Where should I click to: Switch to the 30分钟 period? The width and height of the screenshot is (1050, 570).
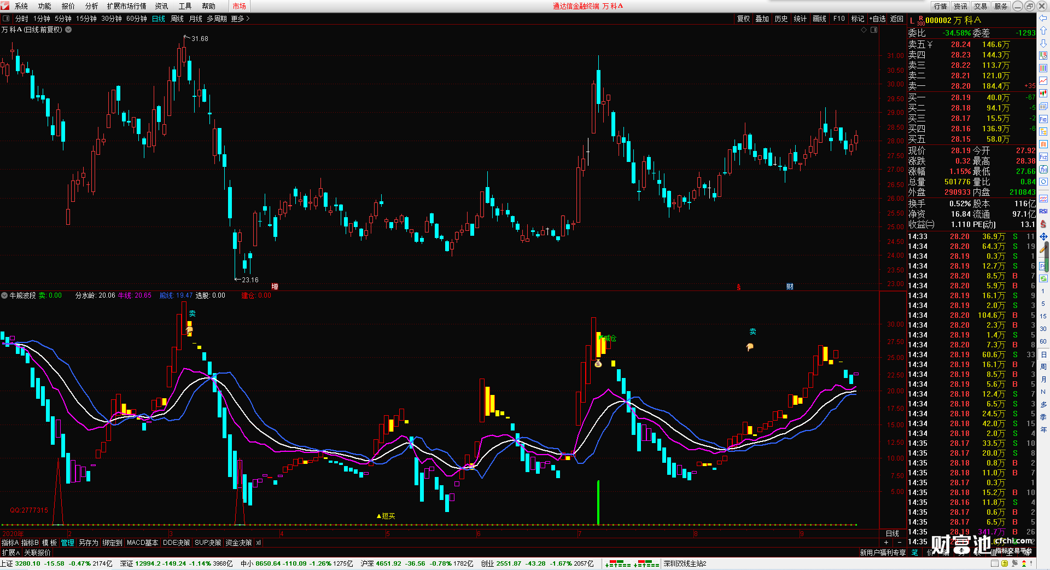[x=112, y=19]
